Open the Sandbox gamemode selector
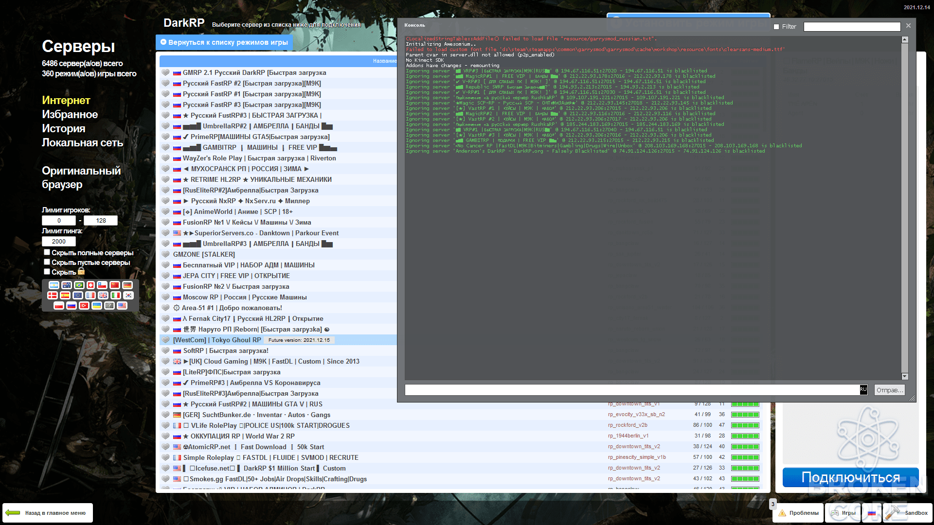Viewport: 934px width, 525px height. tap(908, 513)
